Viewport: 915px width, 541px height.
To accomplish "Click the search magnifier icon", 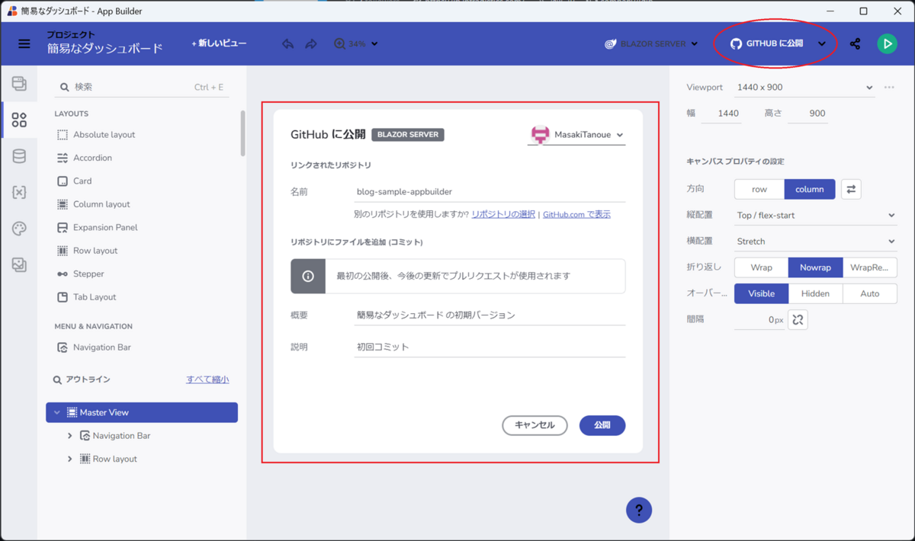I will (64, 88).
